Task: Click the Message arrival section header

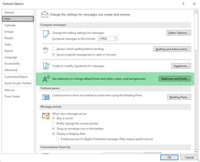Action: tap(115, 107)
